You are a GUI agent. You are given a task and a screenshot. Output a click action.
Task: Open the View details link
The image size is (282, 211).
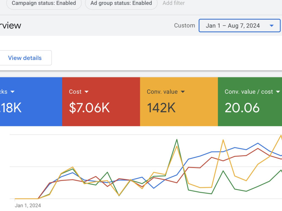point(25,58)
